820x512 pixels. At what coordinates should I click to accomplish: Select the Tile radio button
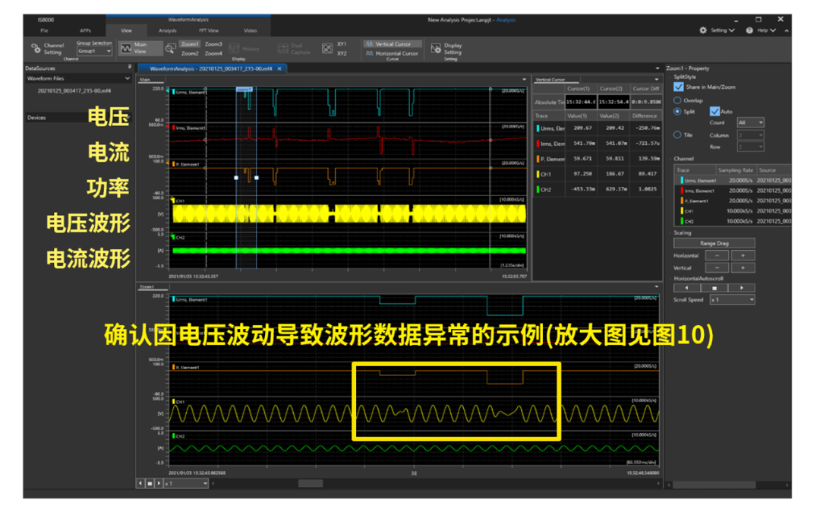(x=677, y=135)
